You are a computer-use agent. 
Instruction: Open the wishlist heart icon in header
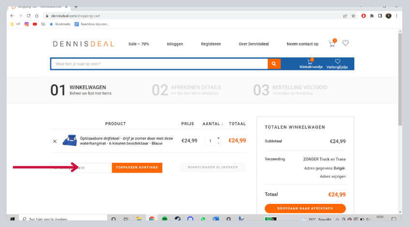(346, 43)
